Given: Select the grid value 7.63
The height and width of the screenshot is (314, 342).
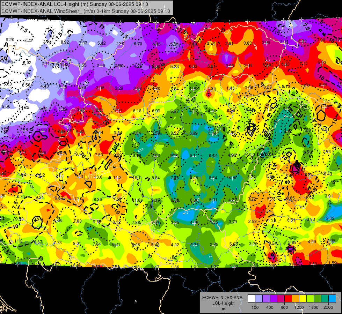Looking at the screenshot, I should tap(99, 155).
